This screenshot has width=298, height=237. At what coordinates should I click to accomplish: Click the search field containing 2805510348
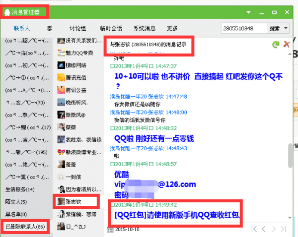pos(244,28)
